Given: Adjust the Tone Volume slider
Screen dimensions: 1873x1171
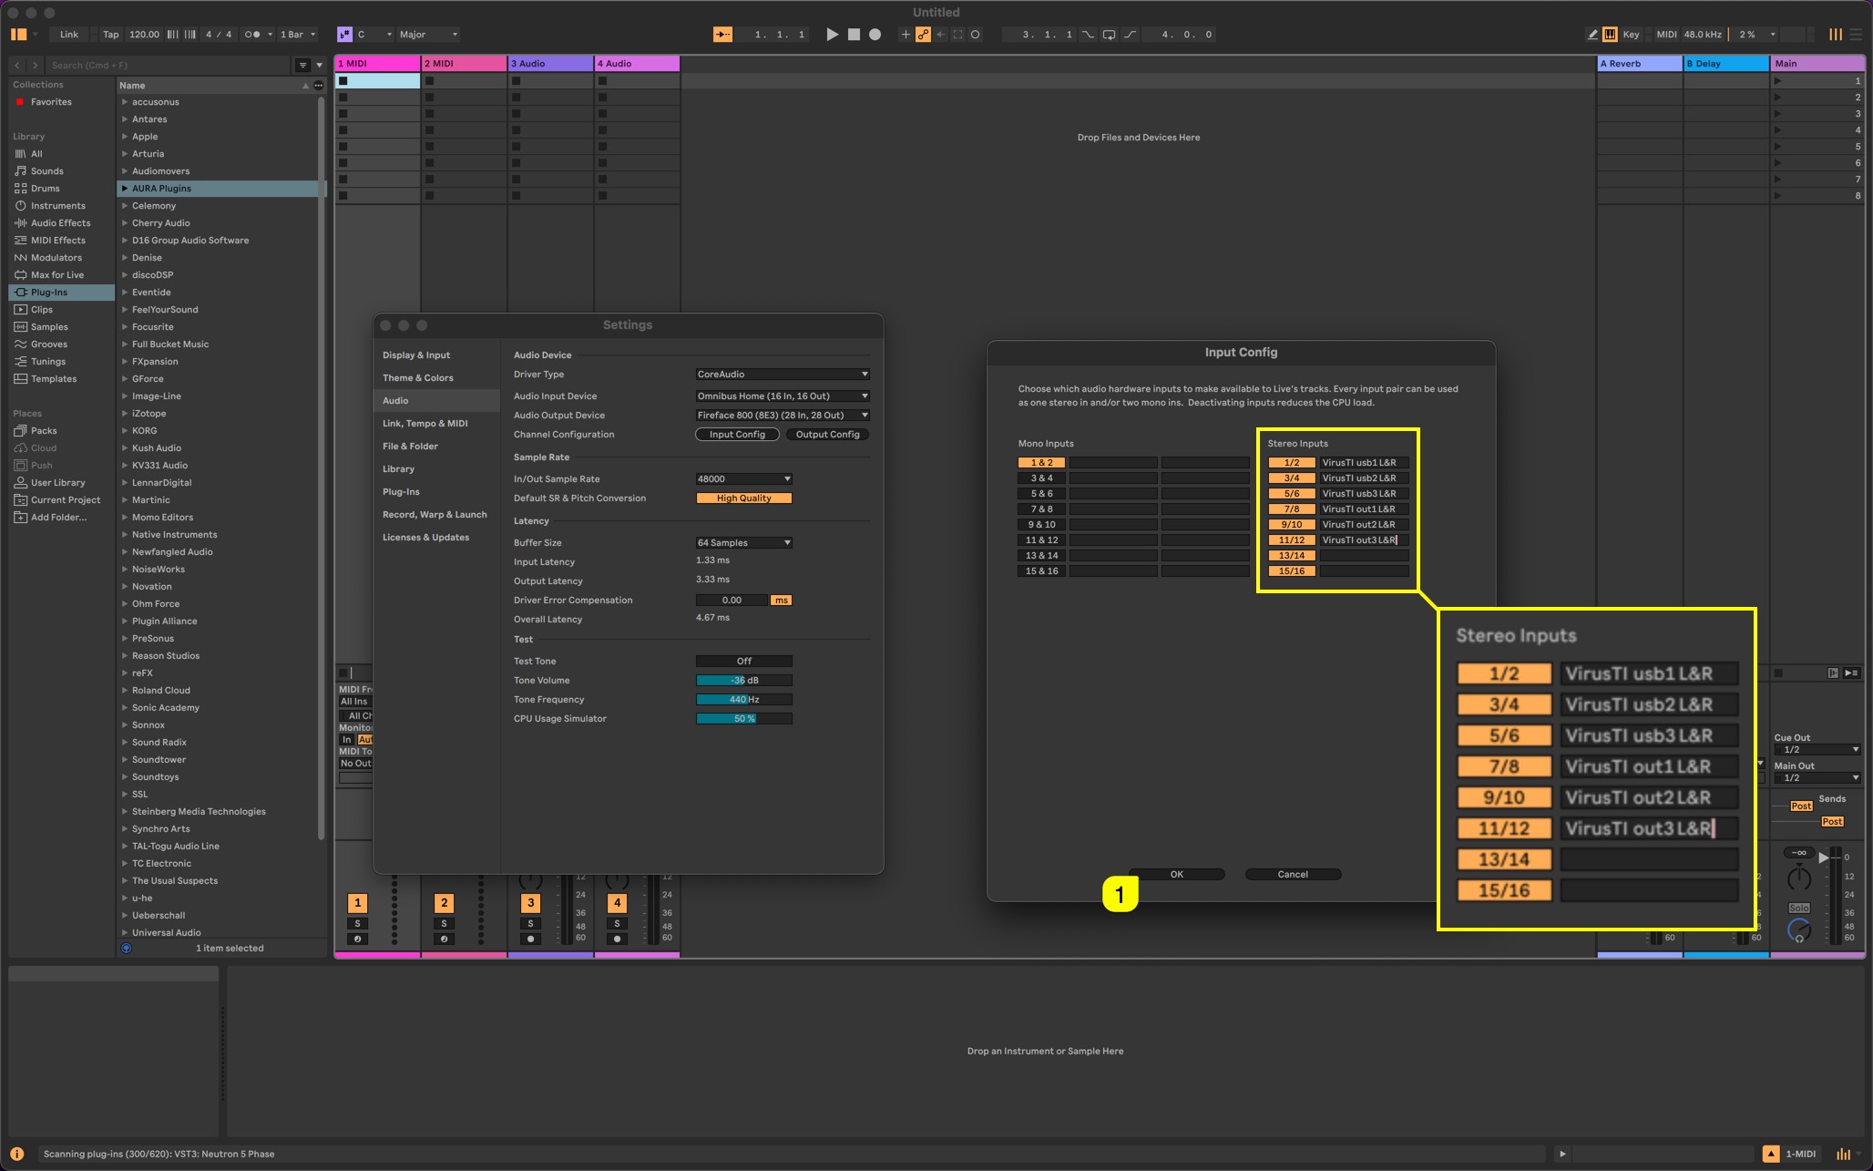Looking at the screenshot, I should coord(743,681).
